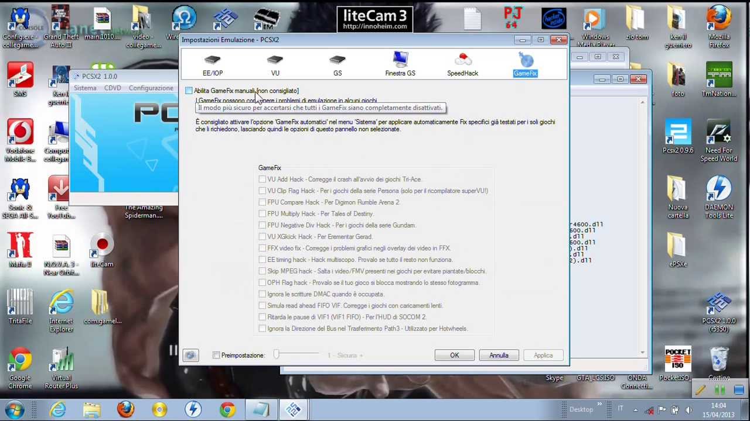Viewport: 750px width, 421px height.
Task: Open Configurazione menu in PCSX2 window
Action: click(151, 88)
